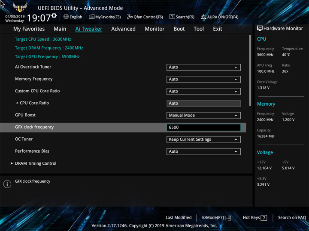Open the Exit tab

click(x=218, y=29)
